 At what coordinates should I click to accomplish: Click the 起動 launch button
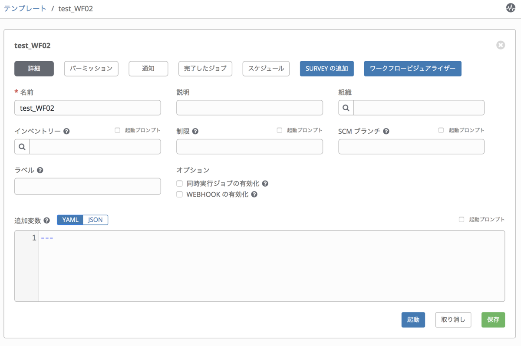click(x=413, y=320)
